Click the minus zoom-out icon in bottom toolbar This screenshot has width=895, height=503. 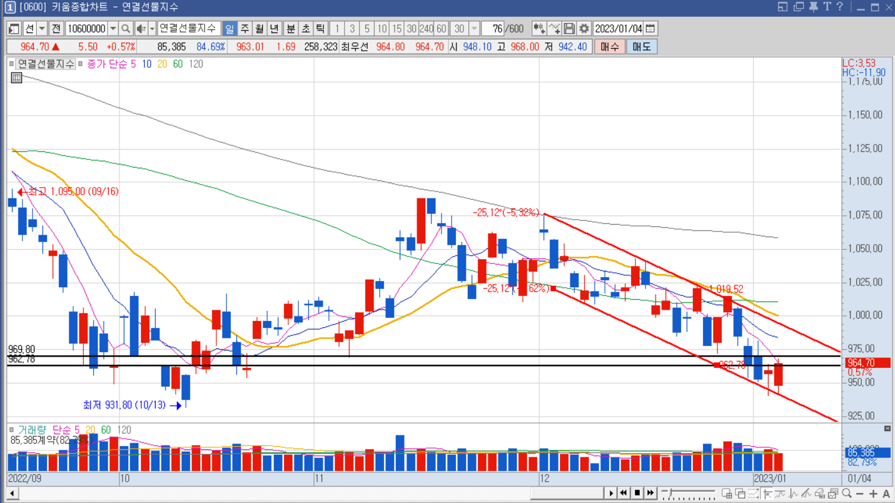859,494
